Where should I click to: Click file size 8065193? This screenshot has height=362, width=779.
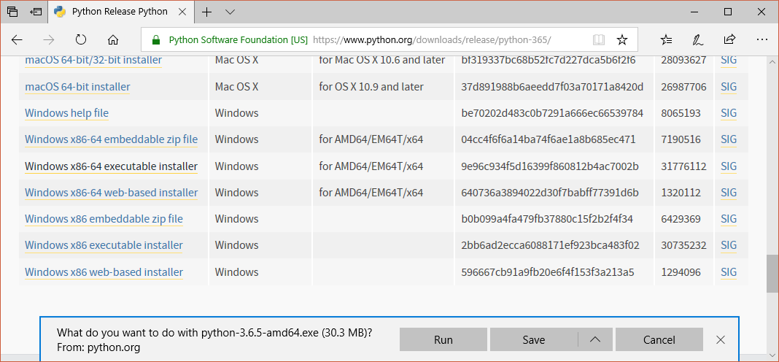tap(681, 113)
